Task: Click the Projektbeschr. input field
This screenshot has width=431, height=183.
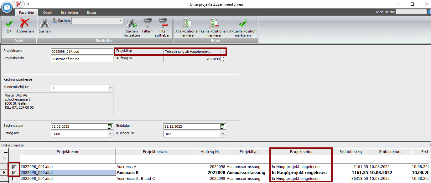Action: (82, 59)
